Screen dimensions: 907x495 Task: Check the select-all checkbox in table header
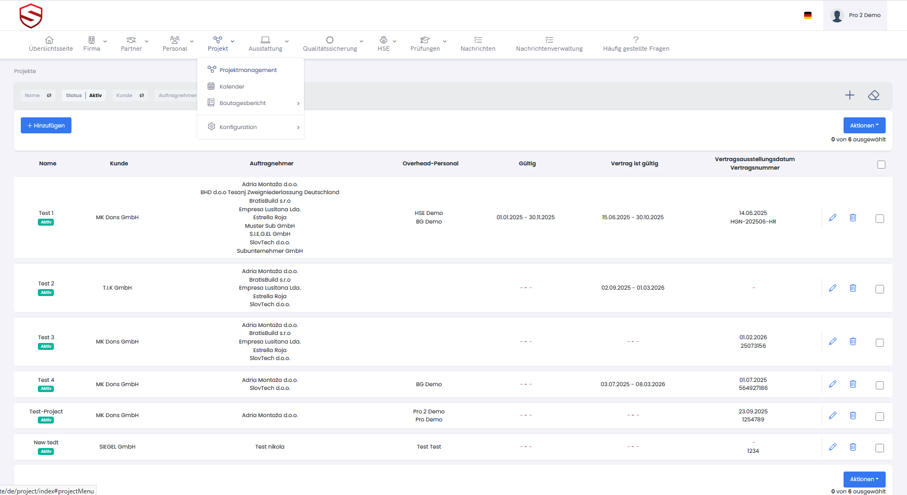pyautogui.click(x=881, y=164)
